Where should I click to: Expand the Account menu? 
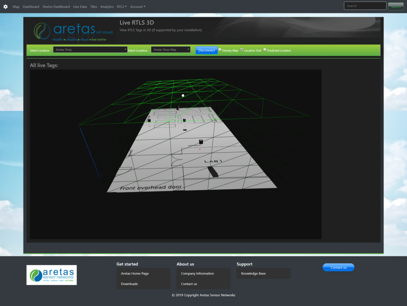[138, 6]
